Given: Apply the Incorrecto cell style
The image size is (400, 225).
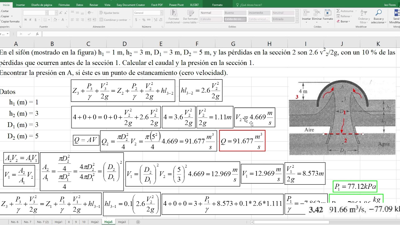Looking at the screenshot, I should coord(259,13).
